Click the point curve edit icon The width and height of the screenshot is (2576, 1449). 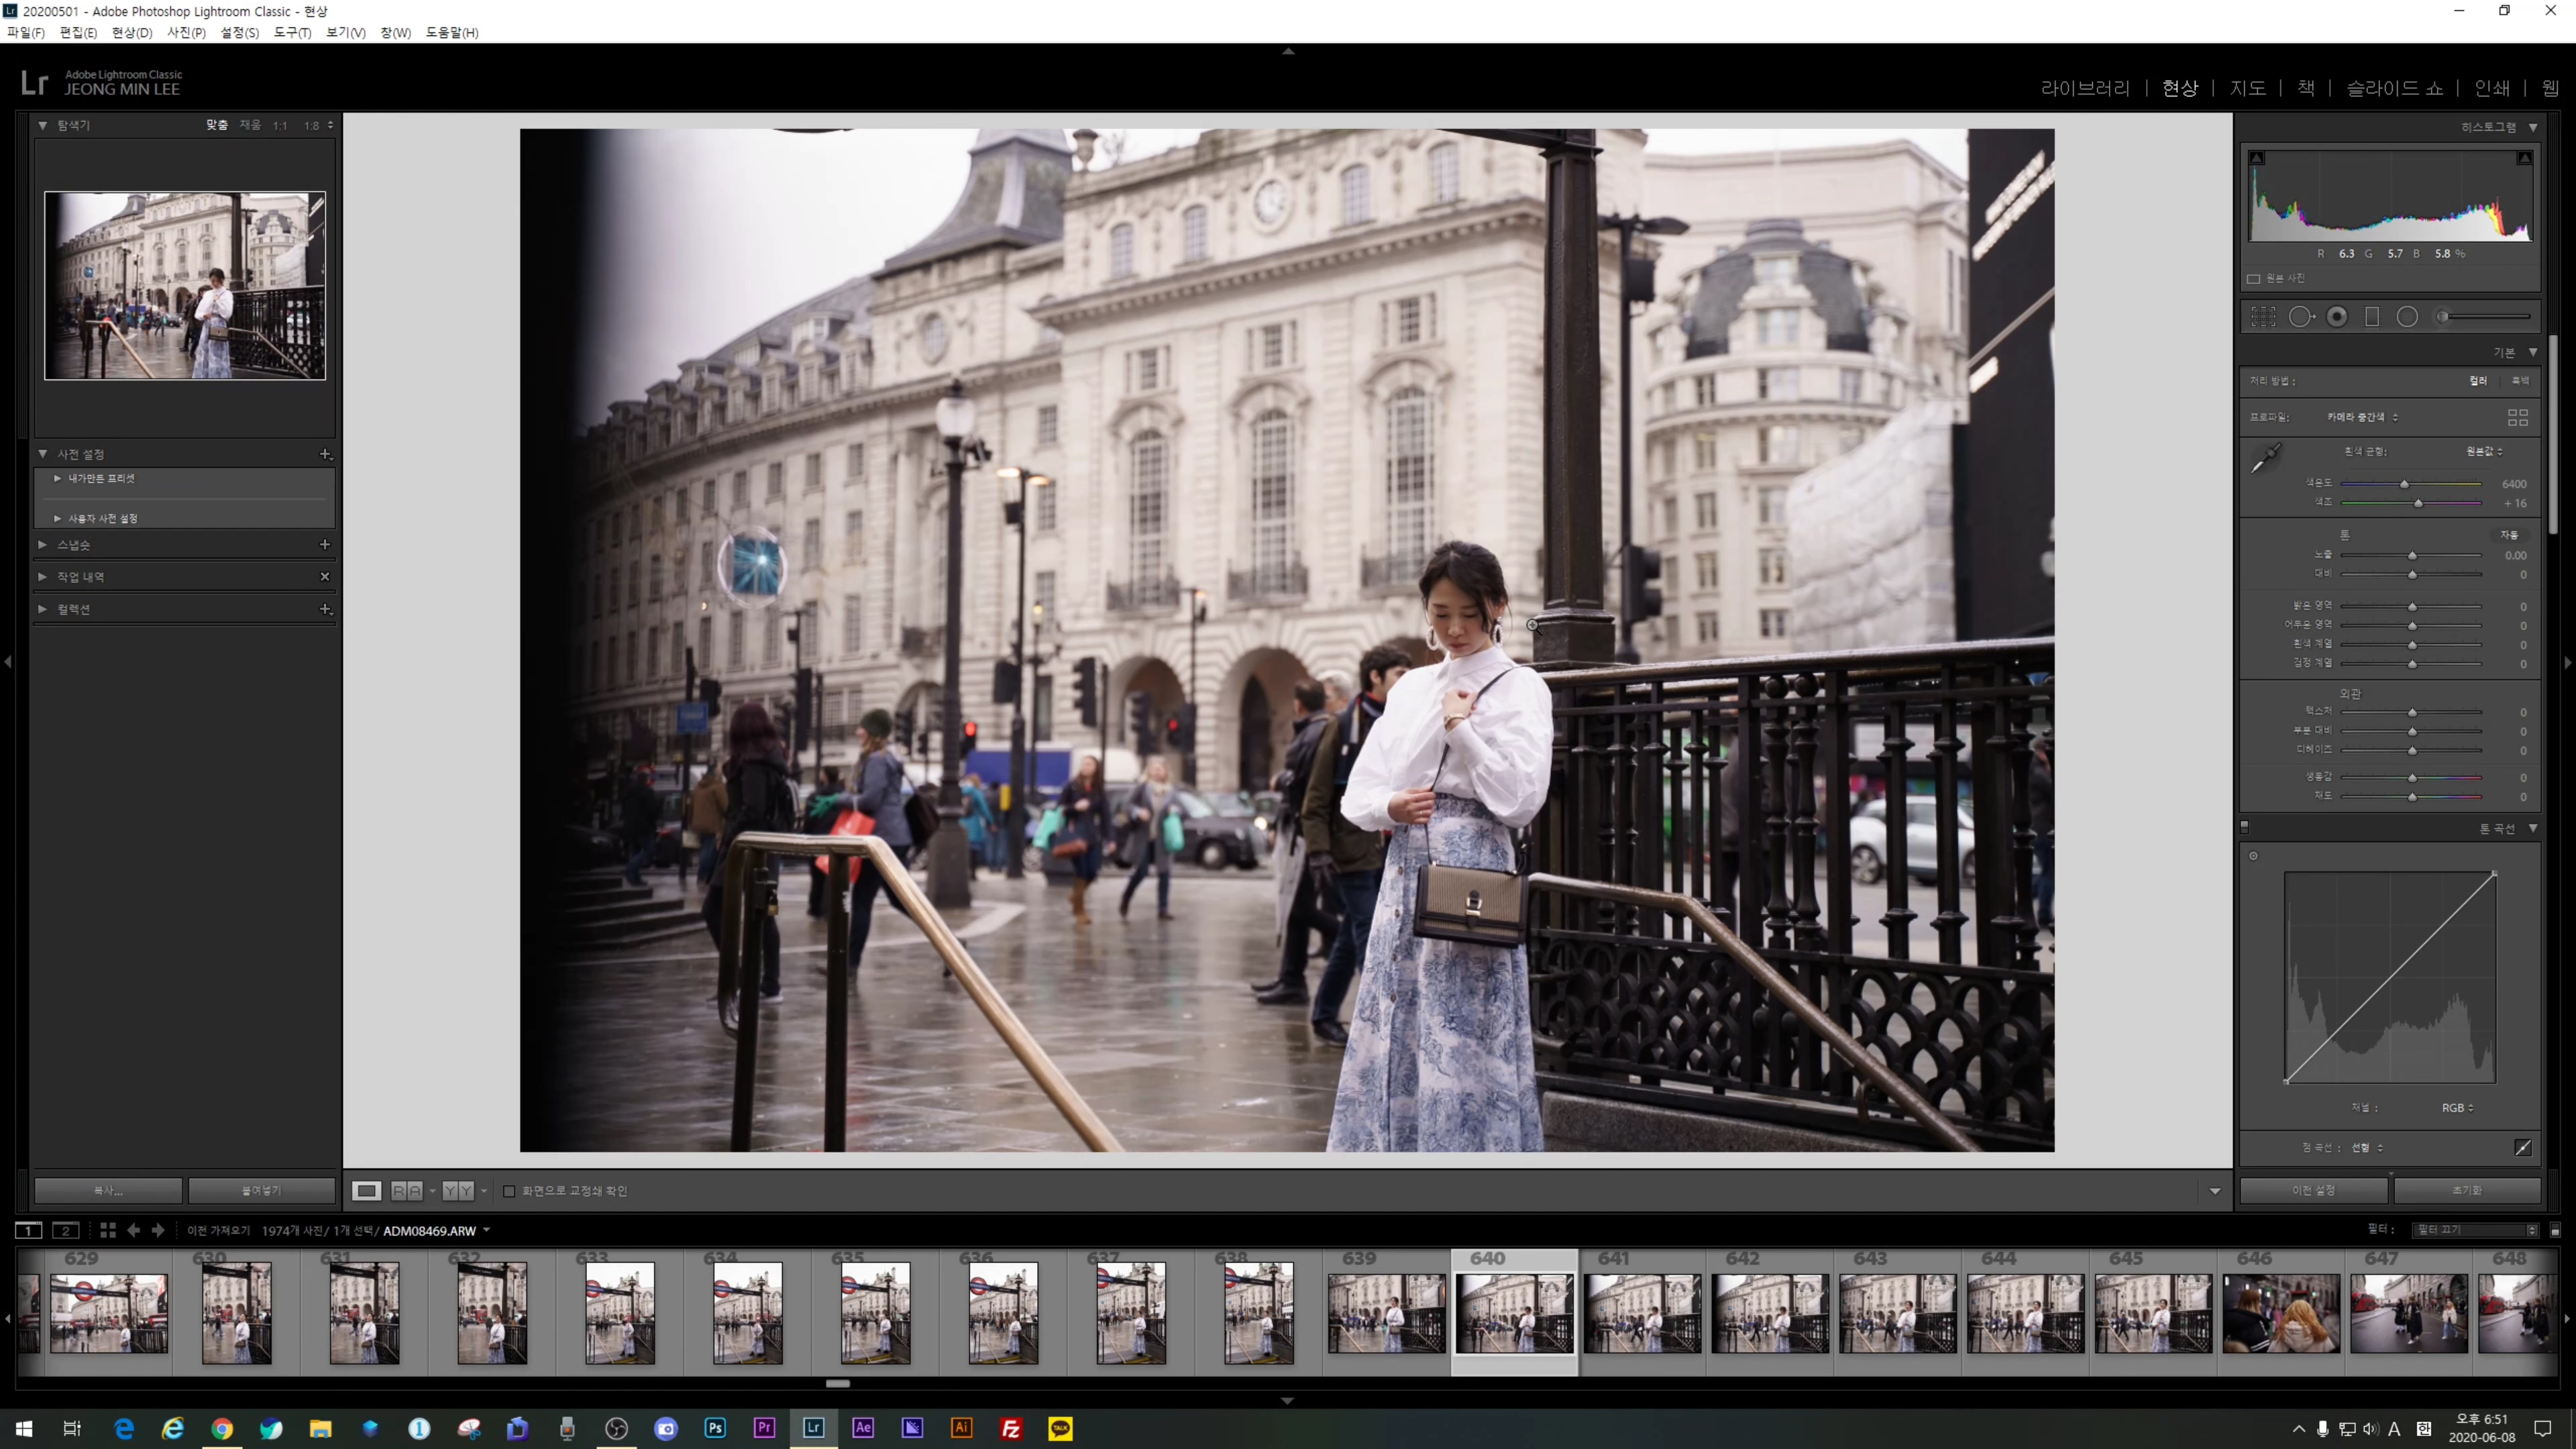click(2522, 1147)
